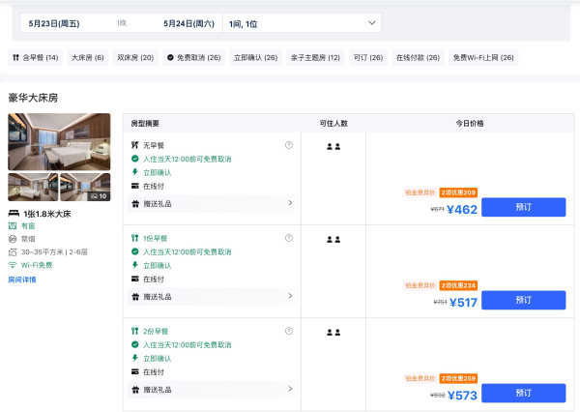Book the ¥462 room with 预订

tap(523, 207)
